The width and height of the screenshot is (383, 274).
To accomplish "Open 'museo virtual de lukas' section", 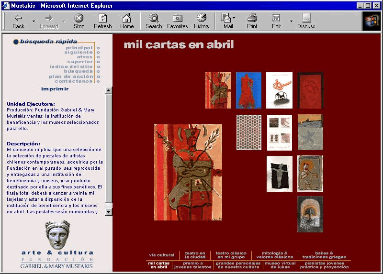I will [x=280, y=265].
